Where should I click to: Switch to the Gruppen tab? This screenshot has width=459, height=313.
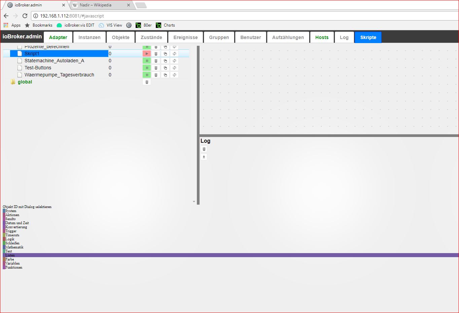[219, 37]
